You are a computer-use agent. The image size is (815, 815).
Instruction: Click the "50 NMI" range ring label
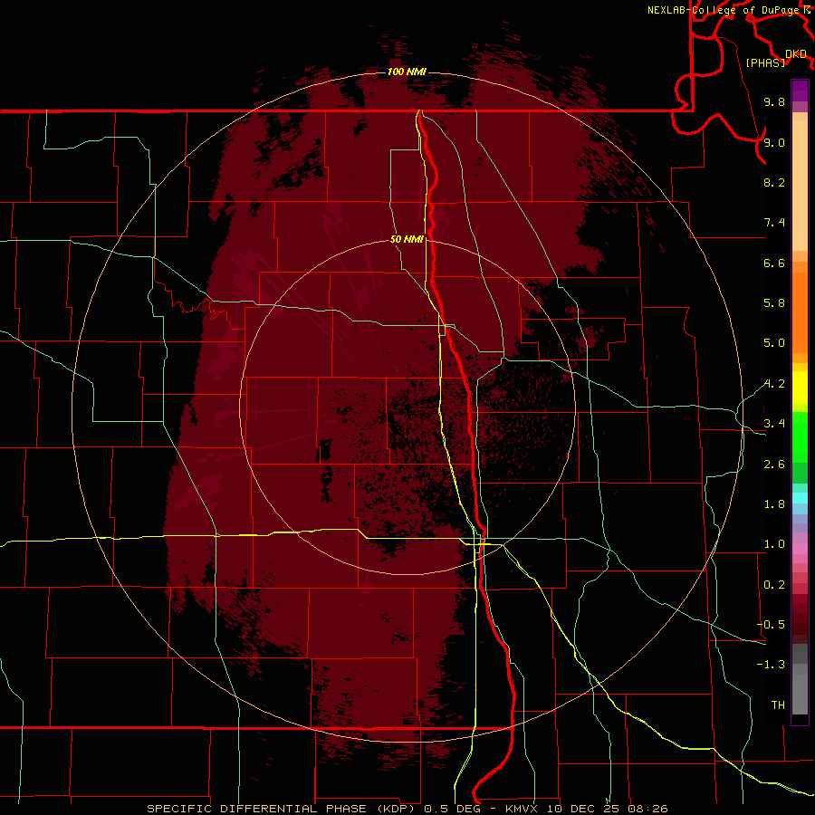(x=407, y=239)
